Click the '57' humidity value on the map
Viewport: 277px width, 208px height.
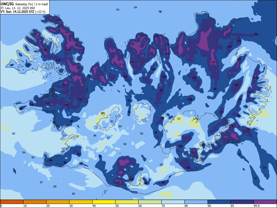click(x=179, y=119)
